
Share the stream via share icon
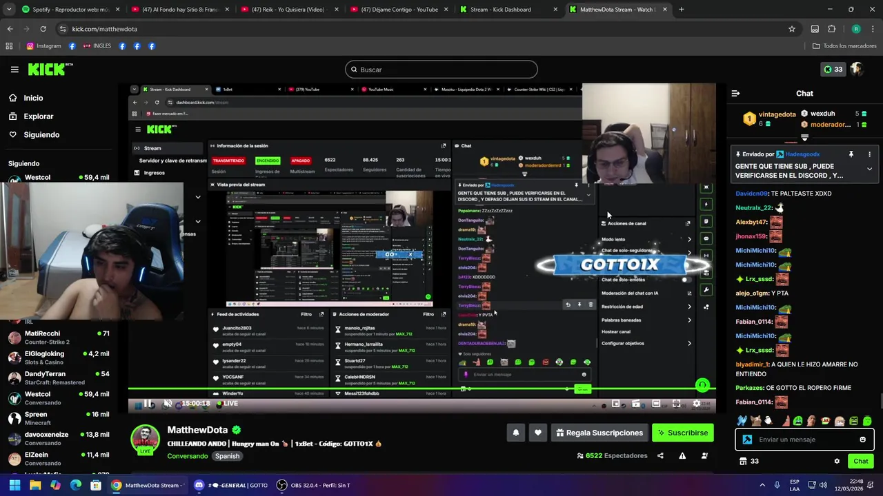coord(660,455)
